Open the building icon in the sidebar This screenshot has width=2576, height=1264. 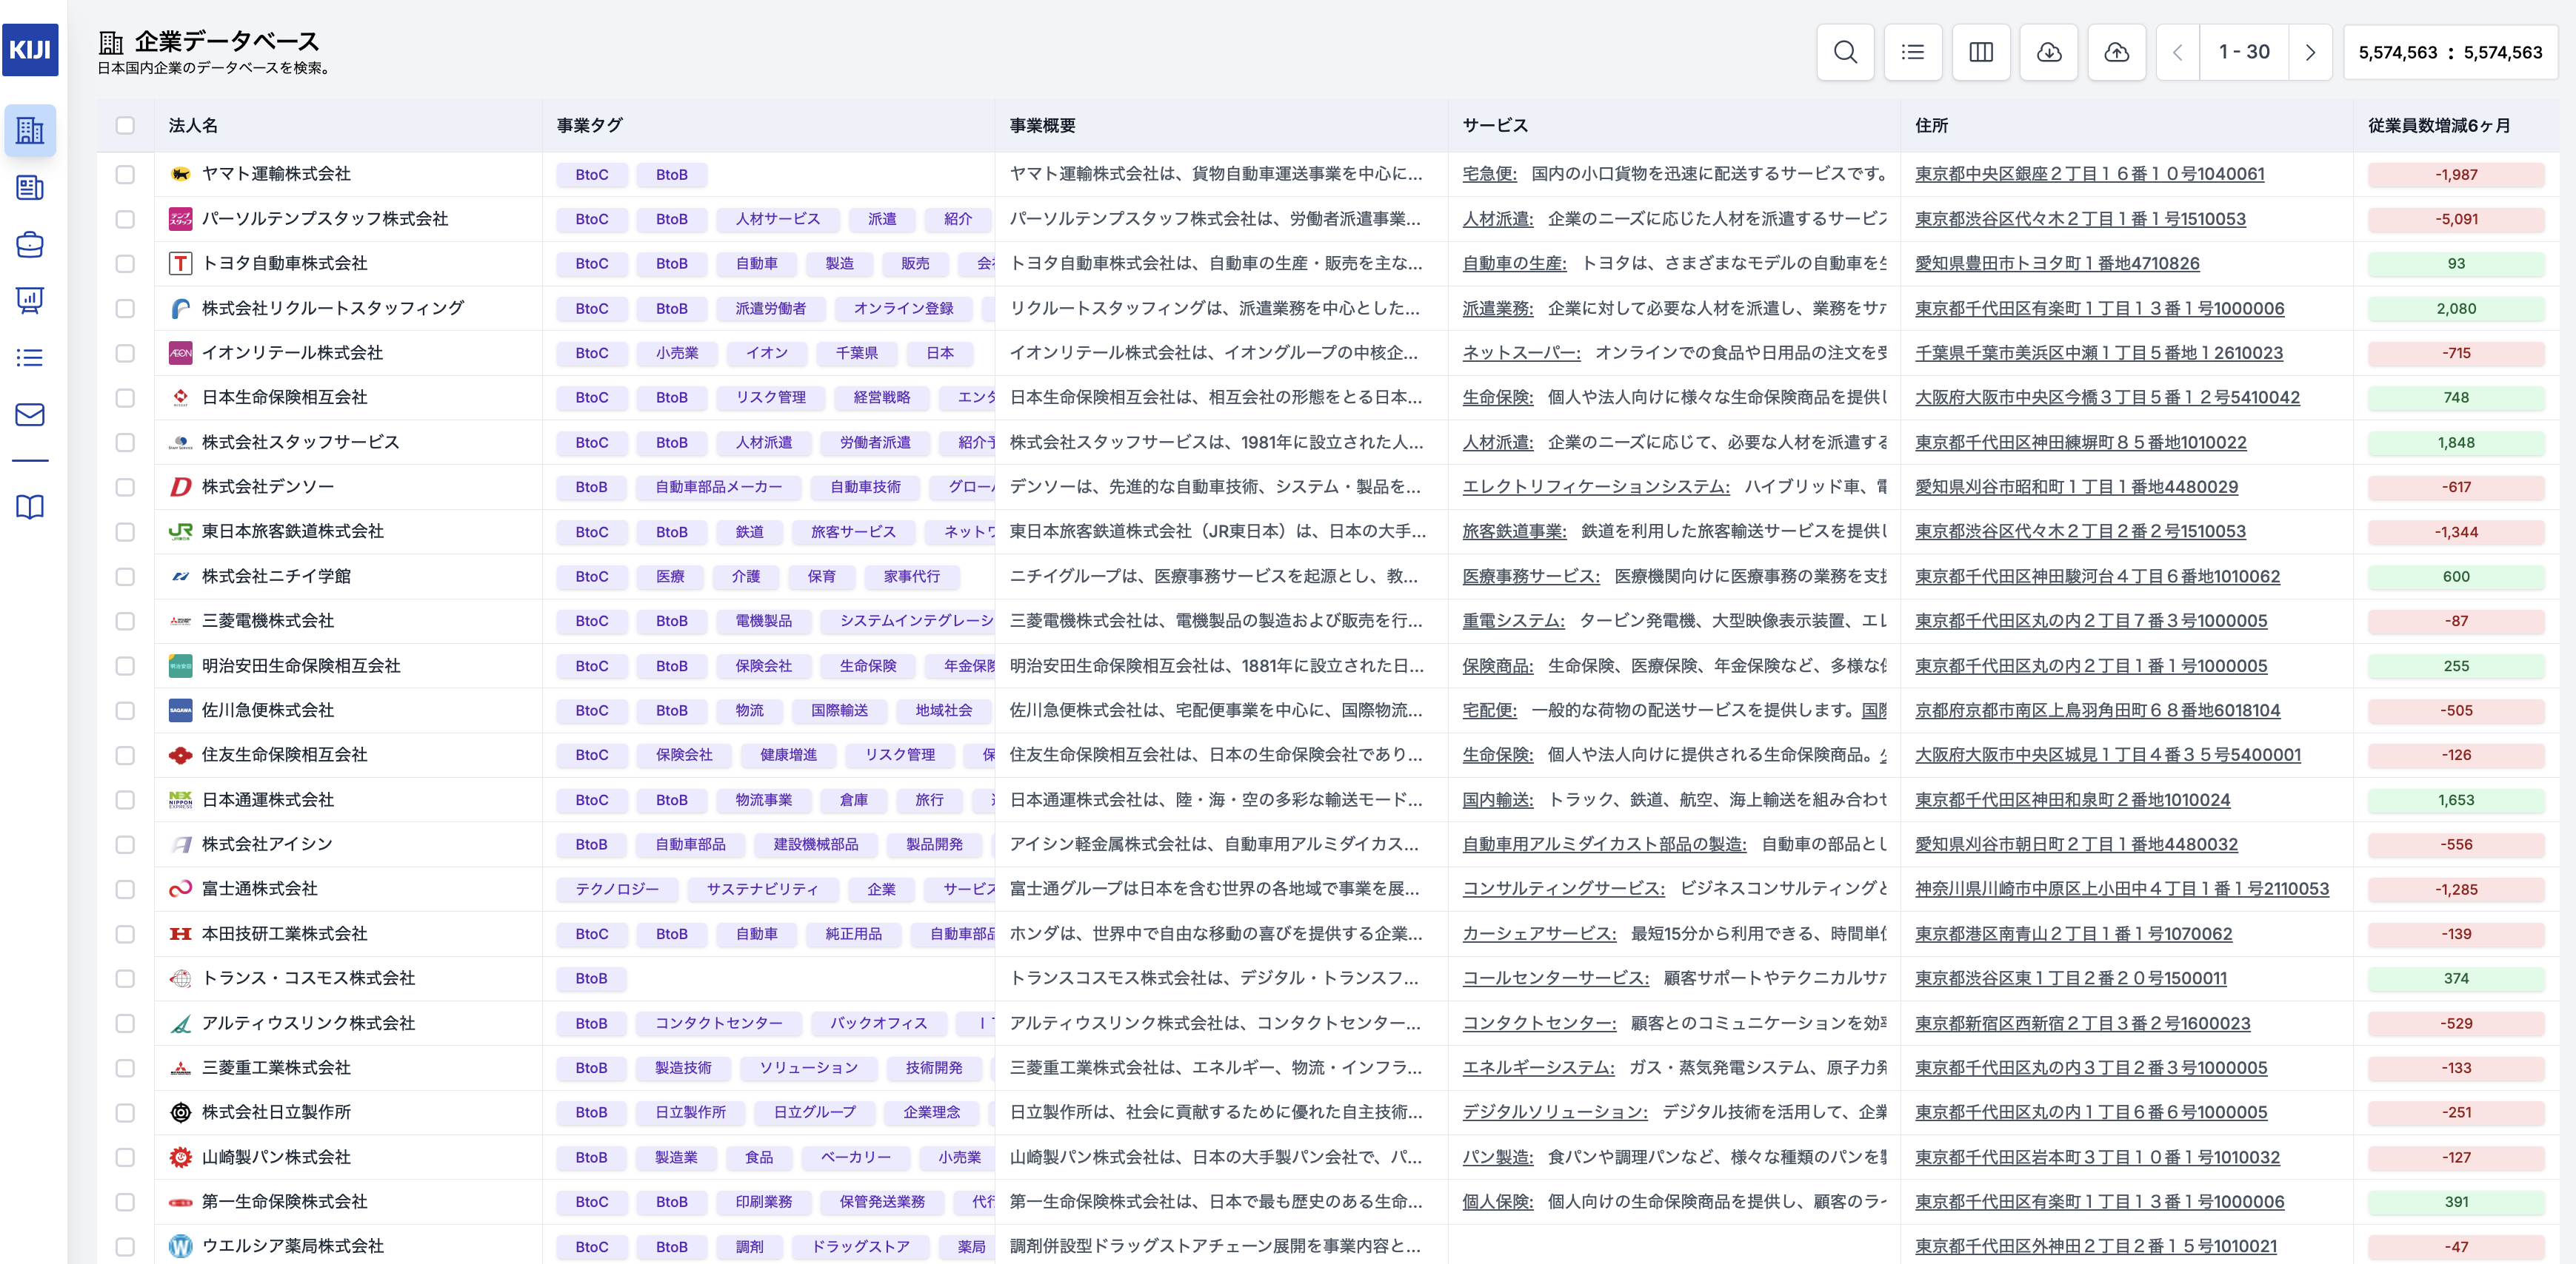tap(30, 130)
